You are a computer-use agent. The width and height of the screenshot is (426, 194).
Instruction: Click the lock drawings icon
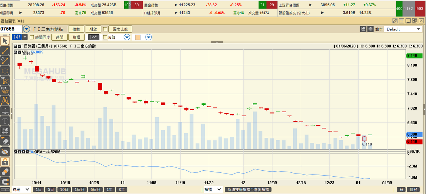coord(5,162)
